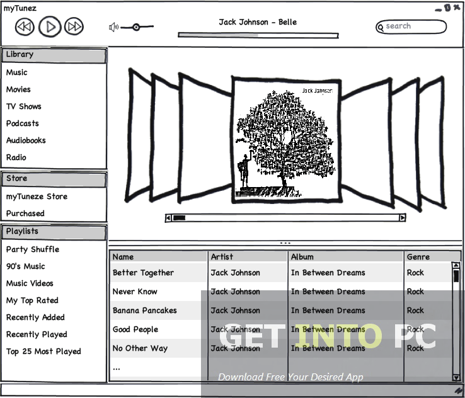The height and width of the screenshot is (398, 465).
Task: Select the song Good People
Action: click(x=135, y=329)
